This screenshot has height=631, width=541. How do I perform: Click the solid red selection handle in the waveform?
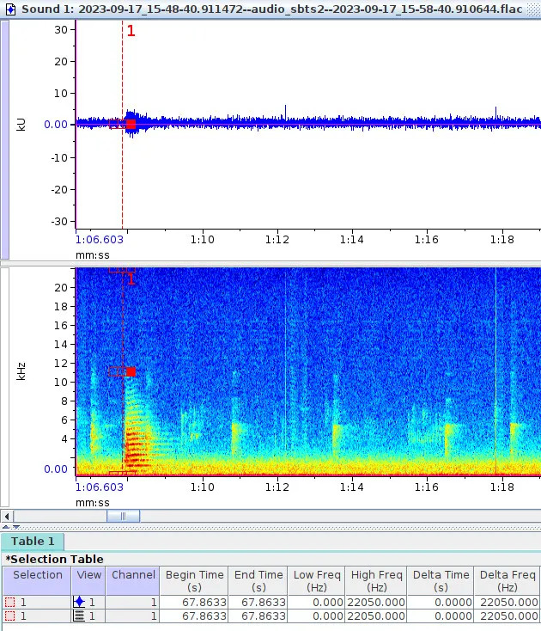click(131, 125)
